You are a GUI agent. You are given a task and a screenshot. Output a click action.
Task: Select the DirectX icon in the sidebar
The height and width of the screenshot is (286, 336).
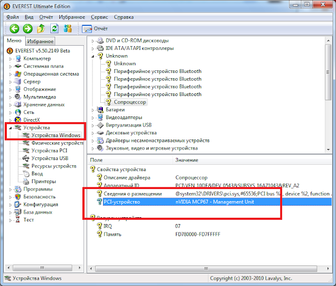pos(17,120)
